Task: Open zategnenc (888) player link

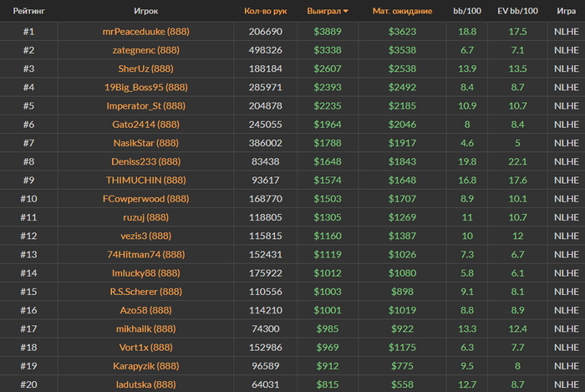Action: coord(146,50)
